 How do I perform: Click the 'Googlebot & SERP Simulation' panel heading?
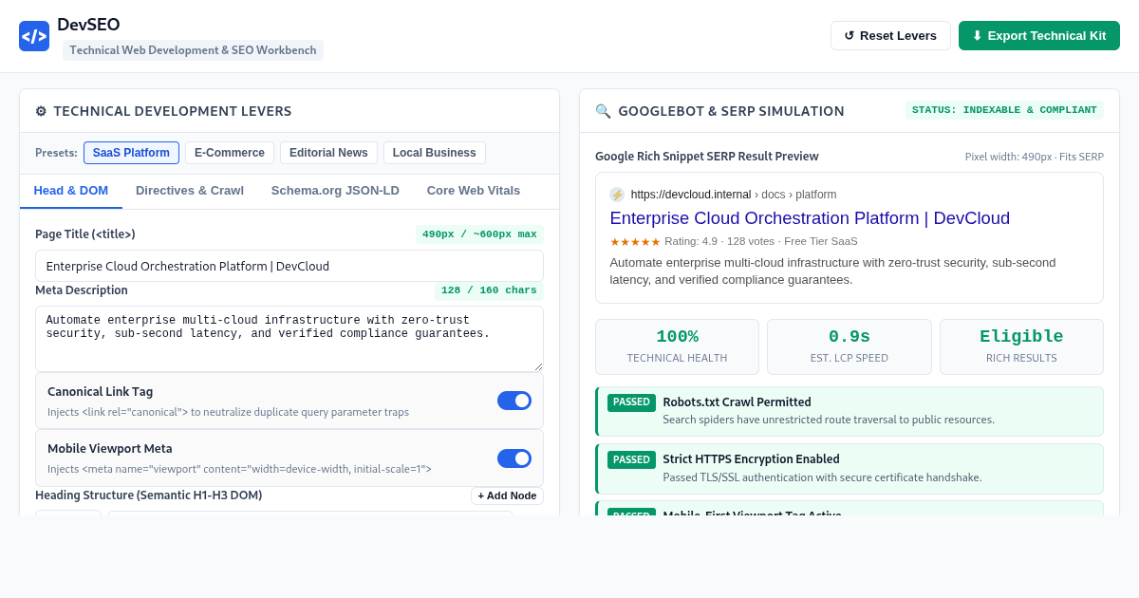click(x=731, y=111)
